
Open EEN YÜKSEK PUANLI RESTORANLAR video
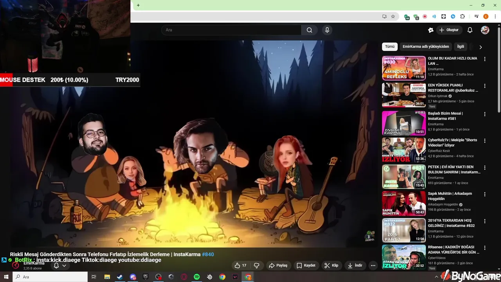[452, 88]
